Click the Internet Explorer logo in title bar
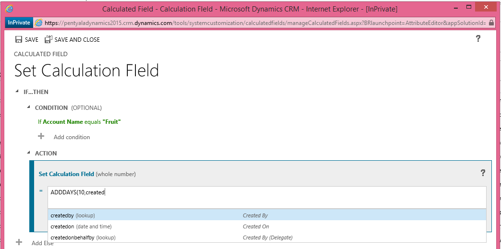Image resolution: width=501 pixels, height=249 pixels. click(10, 8)
